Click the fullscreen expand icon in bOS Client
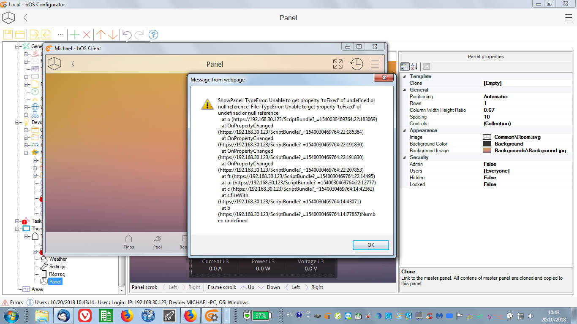This screenshot has height=324, width=577. point(337,64)
